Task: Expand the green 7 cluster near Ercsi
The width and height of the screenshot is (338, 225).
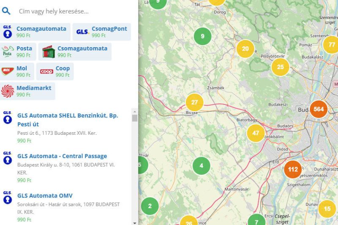Action: tap(256, 220)
